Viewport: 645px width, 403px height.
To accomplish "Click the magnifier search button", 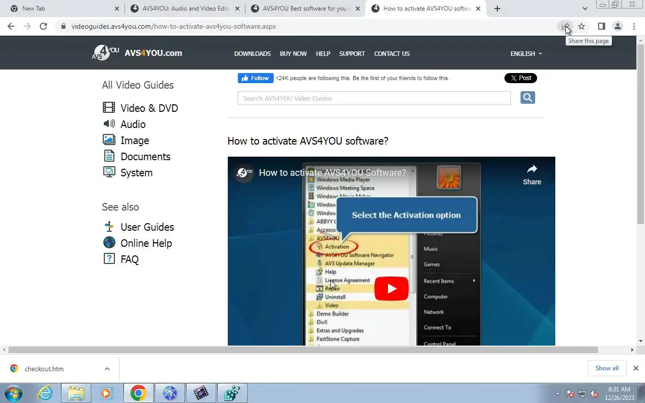I will (528, 97).
